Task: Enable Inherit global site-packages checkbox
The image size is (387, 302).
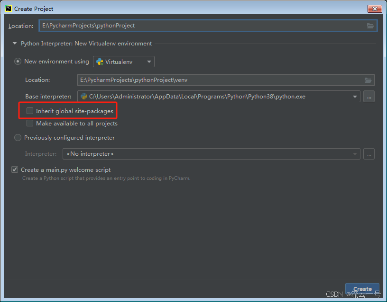Action: tap(30, 111)
